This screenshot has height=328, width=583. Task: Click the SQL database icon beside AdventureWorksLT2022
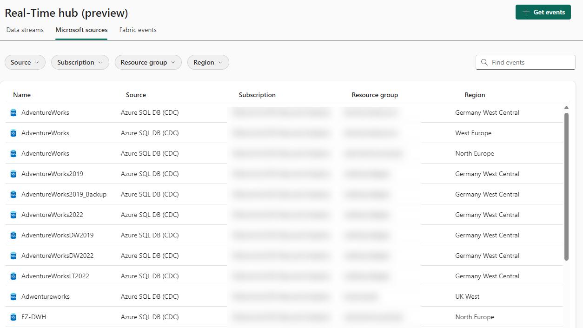pos(13,276)
